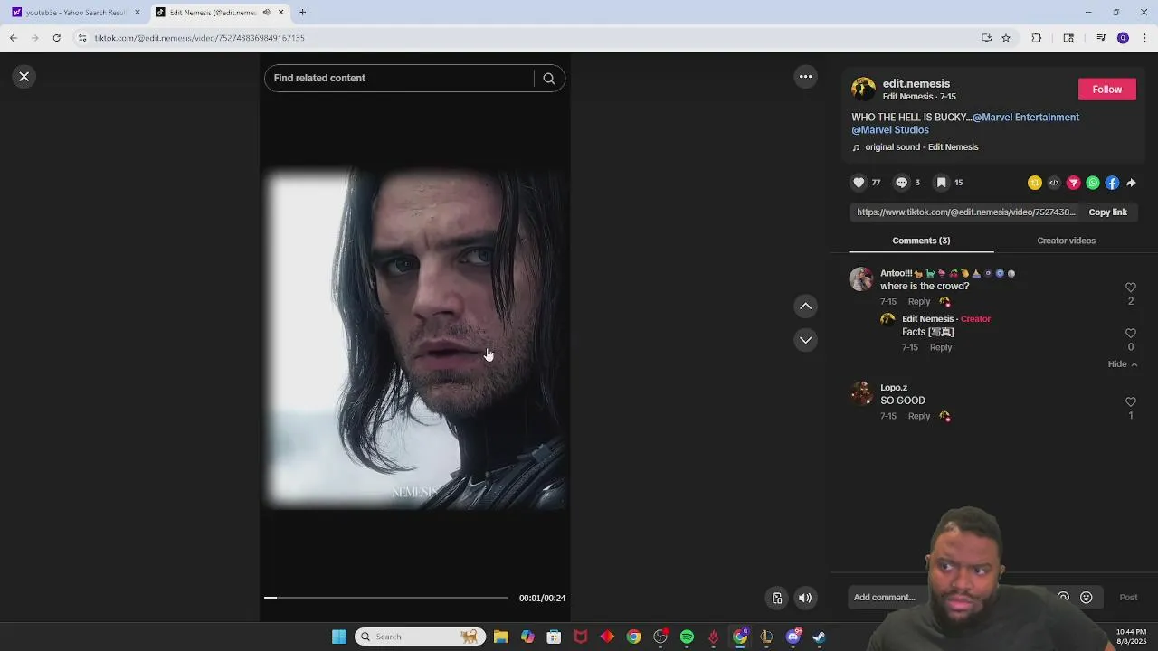The height and width of the screenshot is (651, 1158).
Task: Open the emoji picker in comment box
Action: pos(1087,598)
